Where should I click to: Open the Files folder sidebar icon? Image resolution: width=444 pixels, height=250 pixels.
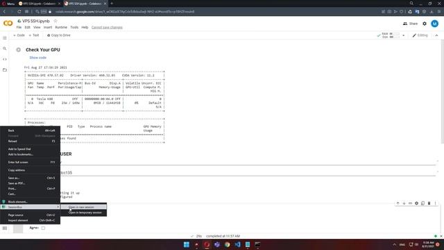(x=5, y=69)
